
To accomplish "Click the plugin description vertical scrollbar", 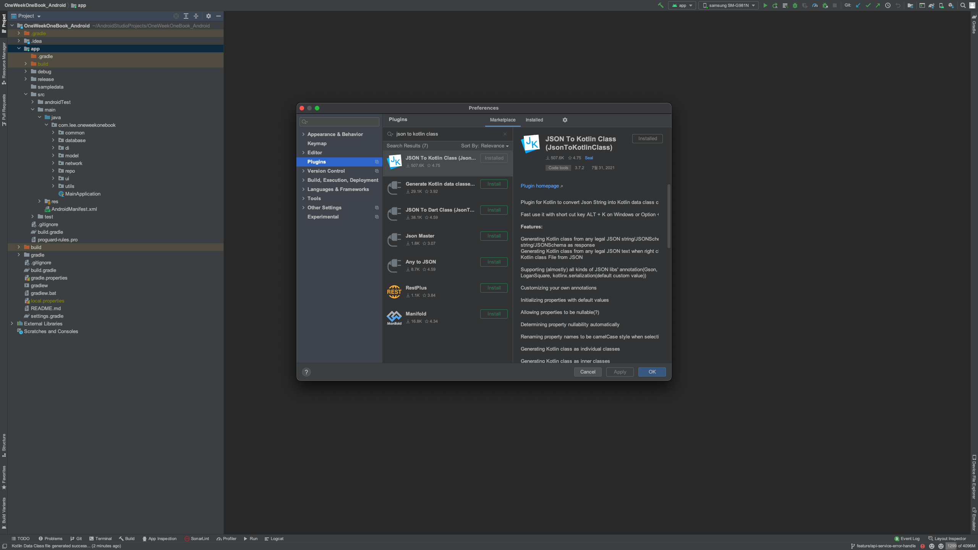I will click(x=669, y=216).
